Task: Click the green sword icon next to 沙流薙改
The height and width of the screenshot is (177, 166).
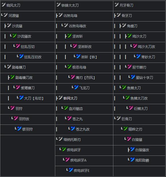Action: click(14, 36)
